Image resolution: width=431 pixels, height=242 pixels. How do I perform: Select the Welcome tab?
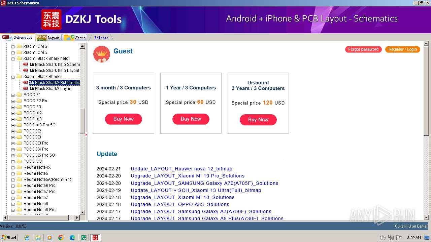click(x=101, y=38)
